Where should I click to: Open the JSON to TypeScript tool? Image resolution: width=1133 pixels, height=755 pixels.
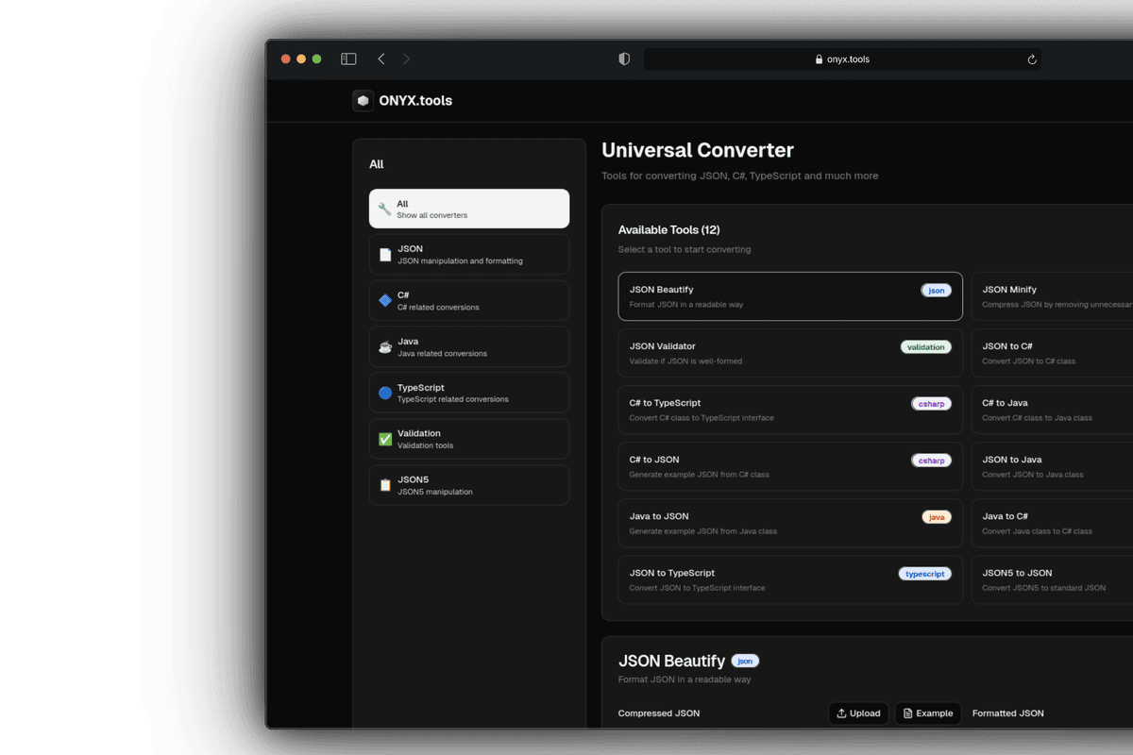[789, 579]
